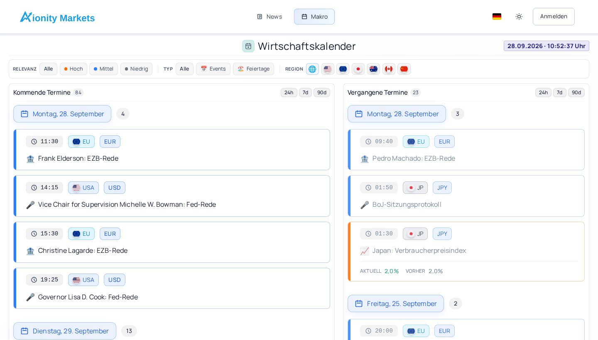Click the AKTUELL 2,0% value

coord(392,271)
